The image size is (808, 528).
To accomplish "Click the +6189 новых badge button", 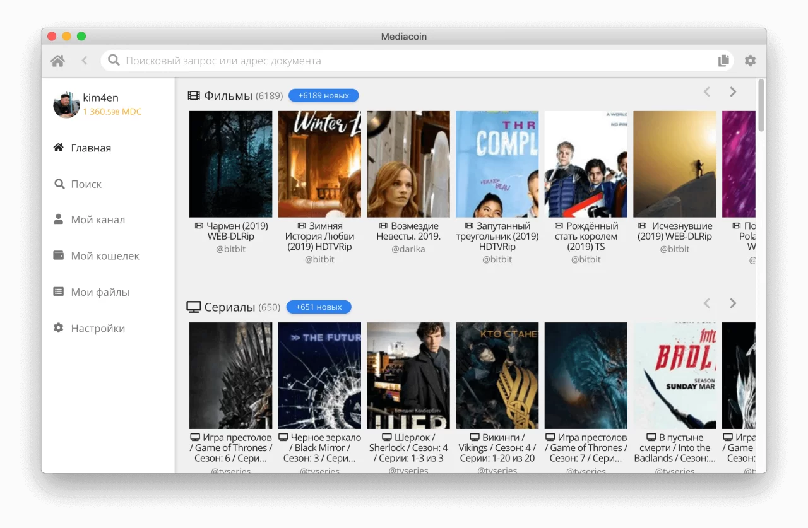I will pyautogui.click(x=323, y=96).
